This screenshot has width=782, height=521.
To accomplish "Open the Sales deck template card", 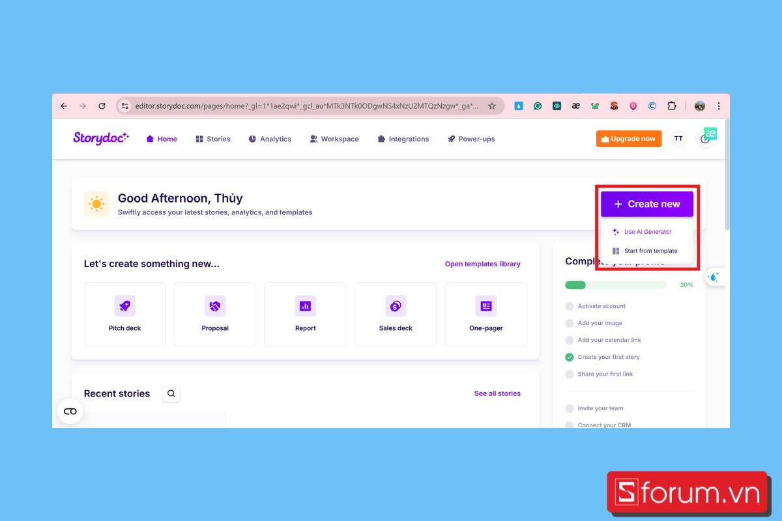I will tap(396, 314).
